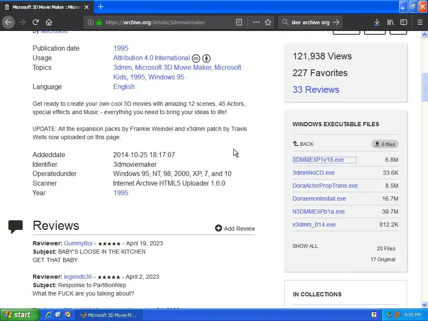Launch Internet Explorer from quick launch
The height and width of the screenshot is (321, 428).
coord(49,315)
